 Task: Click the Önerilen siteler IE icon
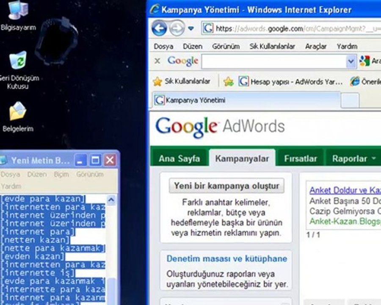(355, 81)
